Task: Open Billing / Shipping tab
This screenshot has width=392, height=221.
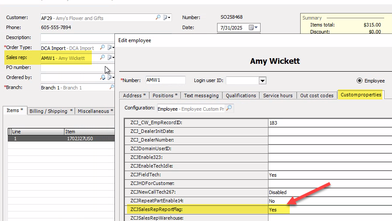Action: pyautogui.click(x=51, y=111)
